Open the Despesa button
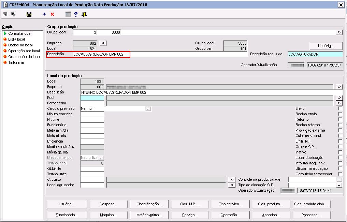The width and height of the screenshot is (347, 222). [109, 204]
